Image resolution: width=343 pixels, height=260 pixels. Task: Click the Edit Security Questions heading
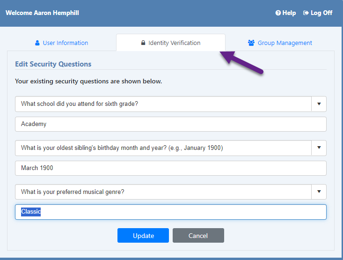[x=53, y=64]
